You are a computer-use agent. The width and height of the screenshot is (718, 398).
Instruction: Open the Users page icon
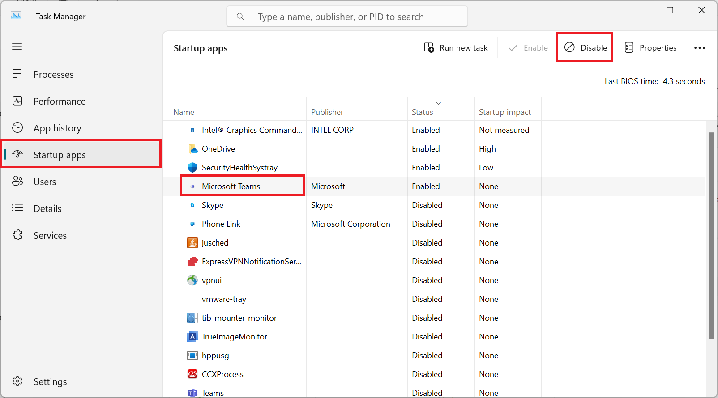tap(17, 181)
